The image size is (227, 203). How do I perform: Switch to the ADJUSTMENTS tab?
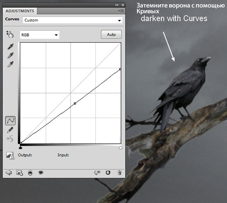click(x=20, y=11)
